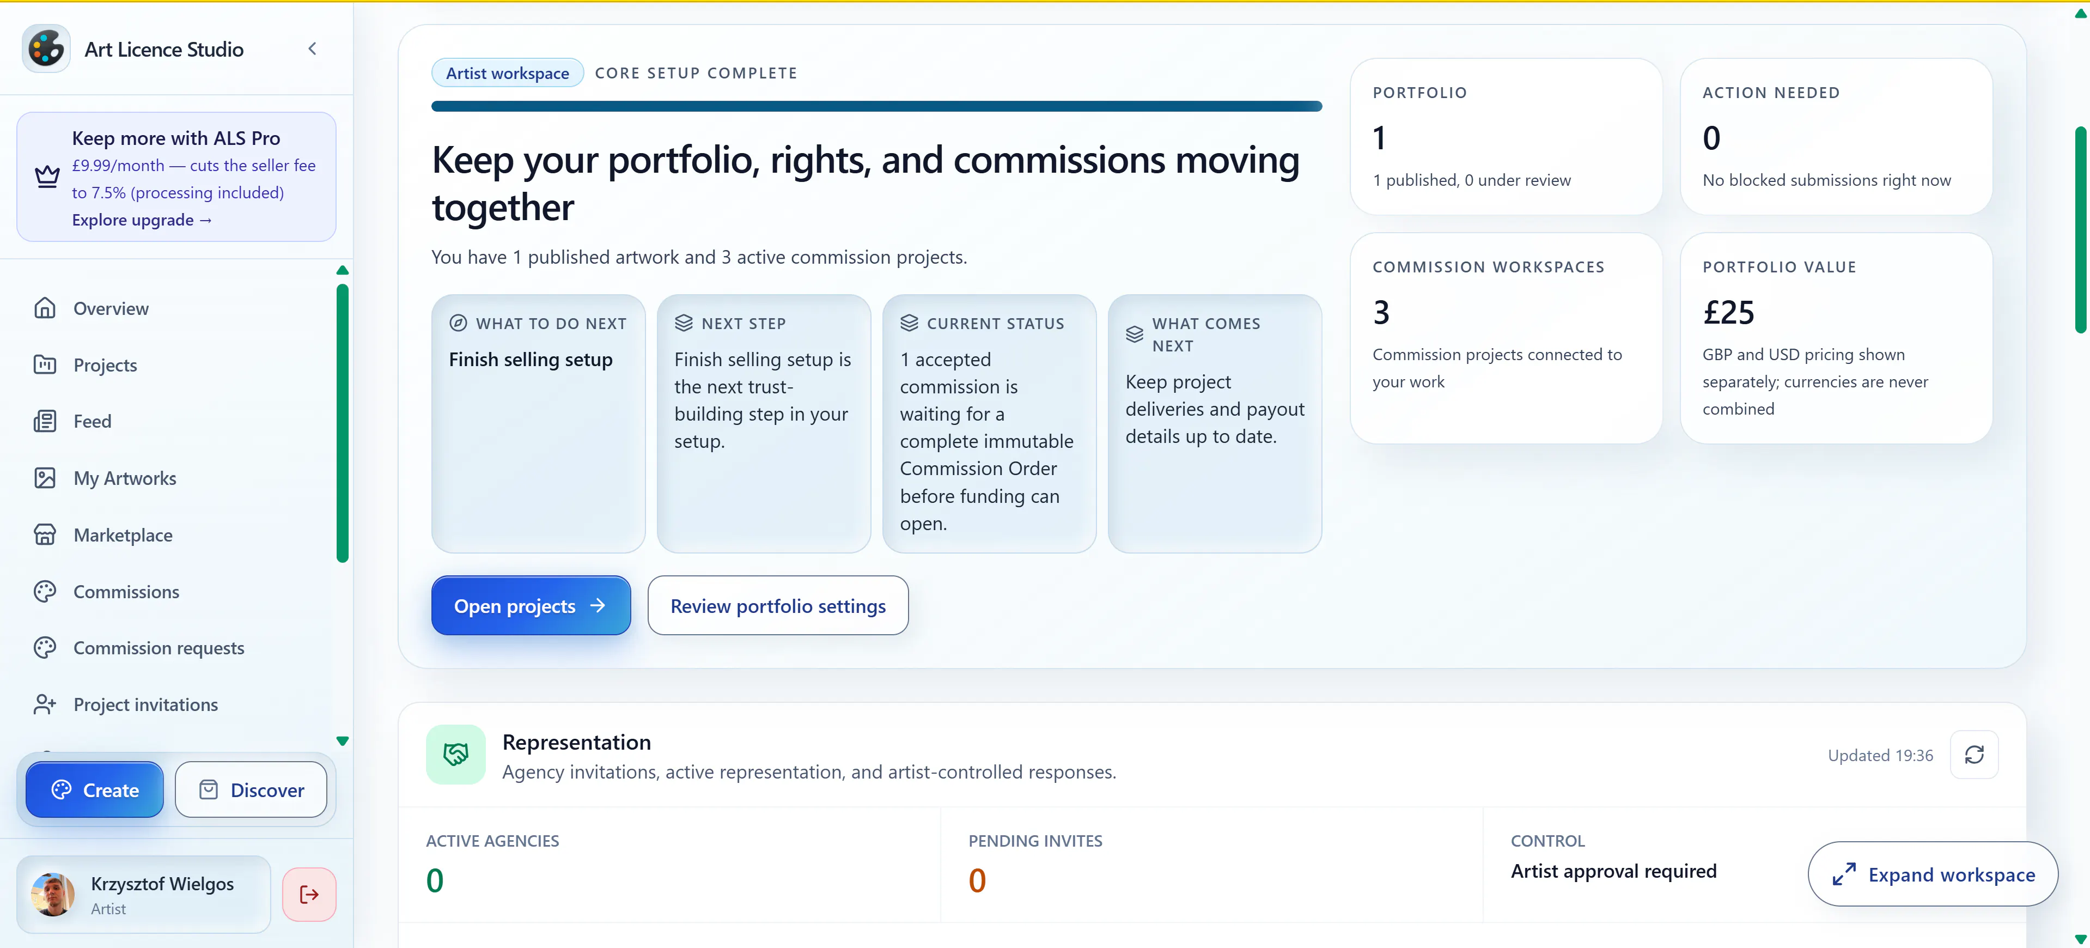Collapse the sidebar with the chevron arrow

(312, 48)
